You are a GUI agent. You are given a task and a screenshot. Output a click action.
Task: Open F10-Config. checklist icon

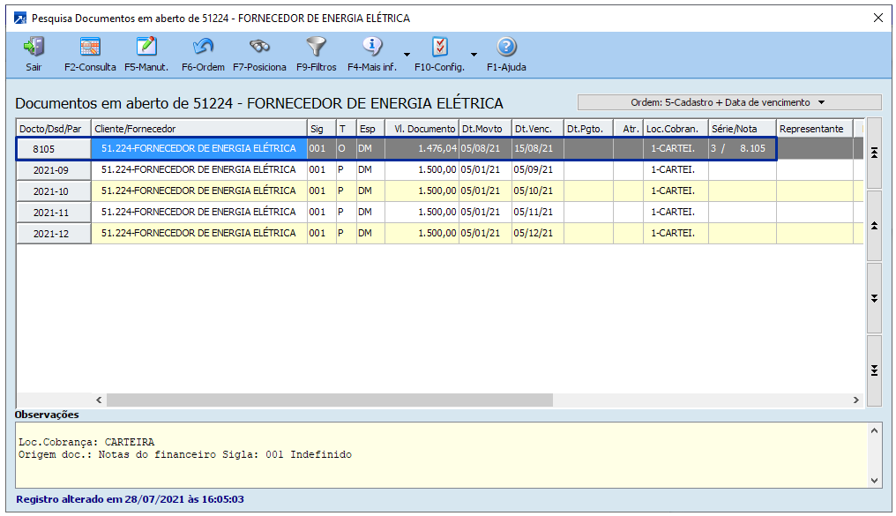(x=440, y=48)
